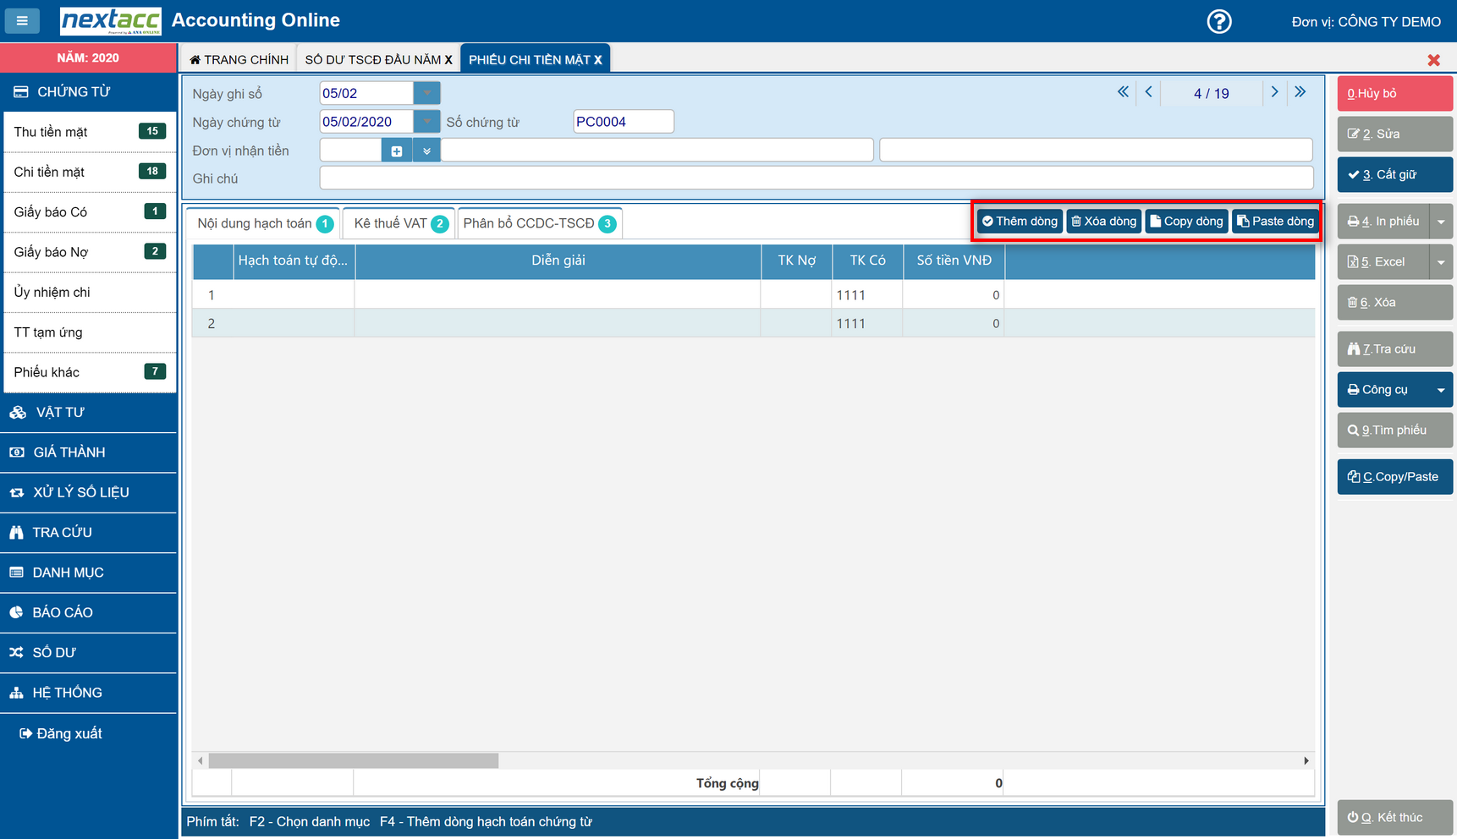The image size is (1457, 839).
Task: Open the Ngày ghi sổ date dropdown
Action: click(x=426, y=93)
